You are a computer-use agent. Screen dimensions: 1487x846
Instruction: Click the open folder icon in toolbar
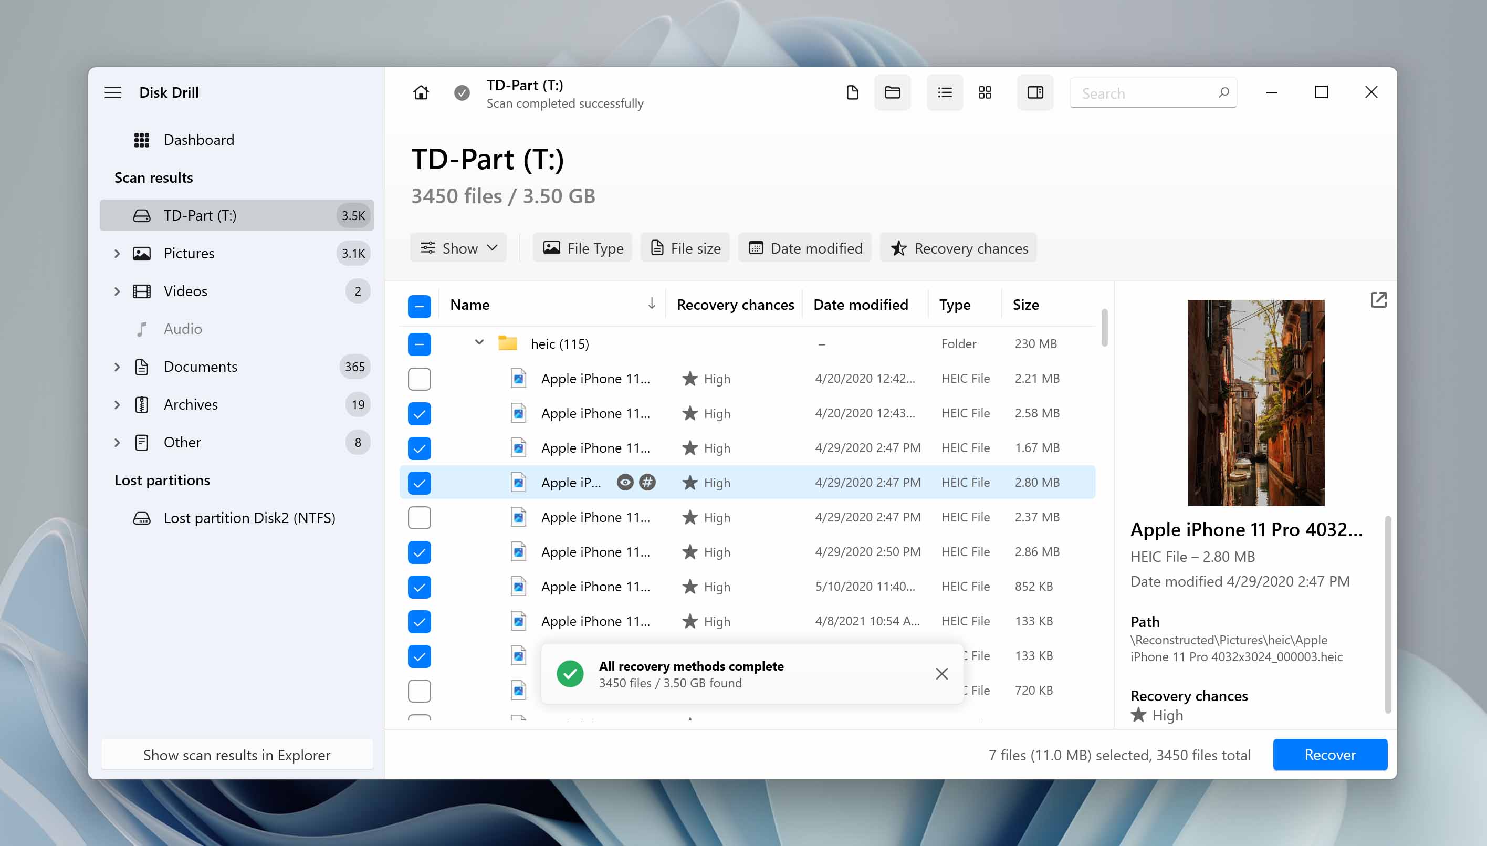[x=893, y=93]
